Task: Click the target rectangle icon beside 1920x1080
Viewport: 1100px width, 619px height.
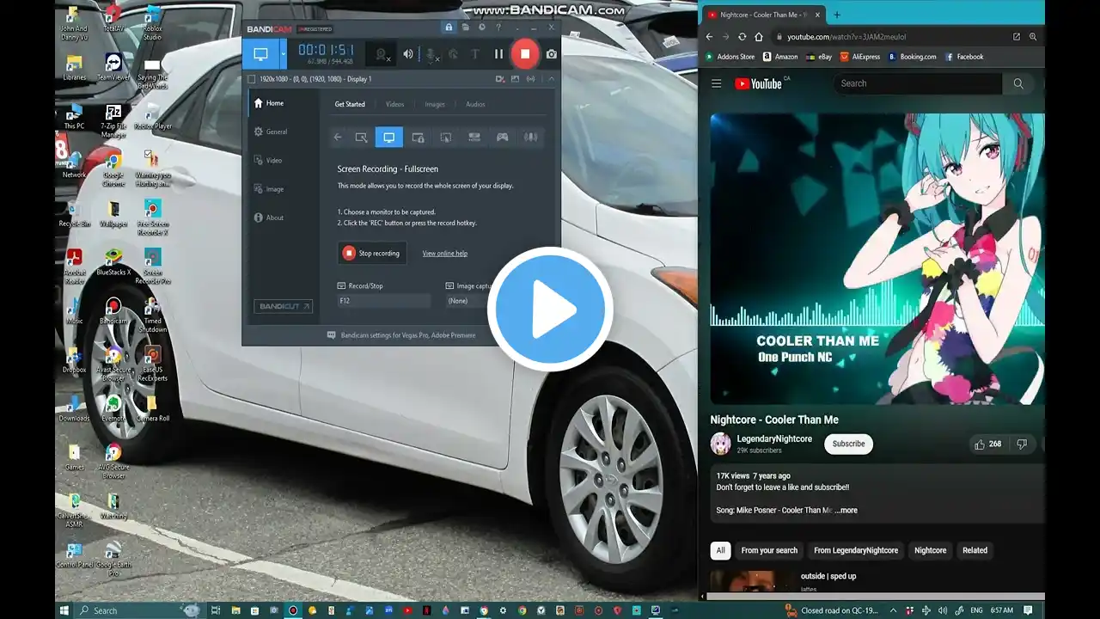Action: (x=251, y=79)
